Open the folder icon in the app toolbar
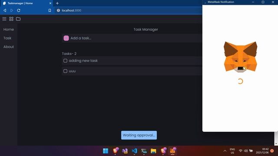 pyautogui.click(x=18, y=19)
